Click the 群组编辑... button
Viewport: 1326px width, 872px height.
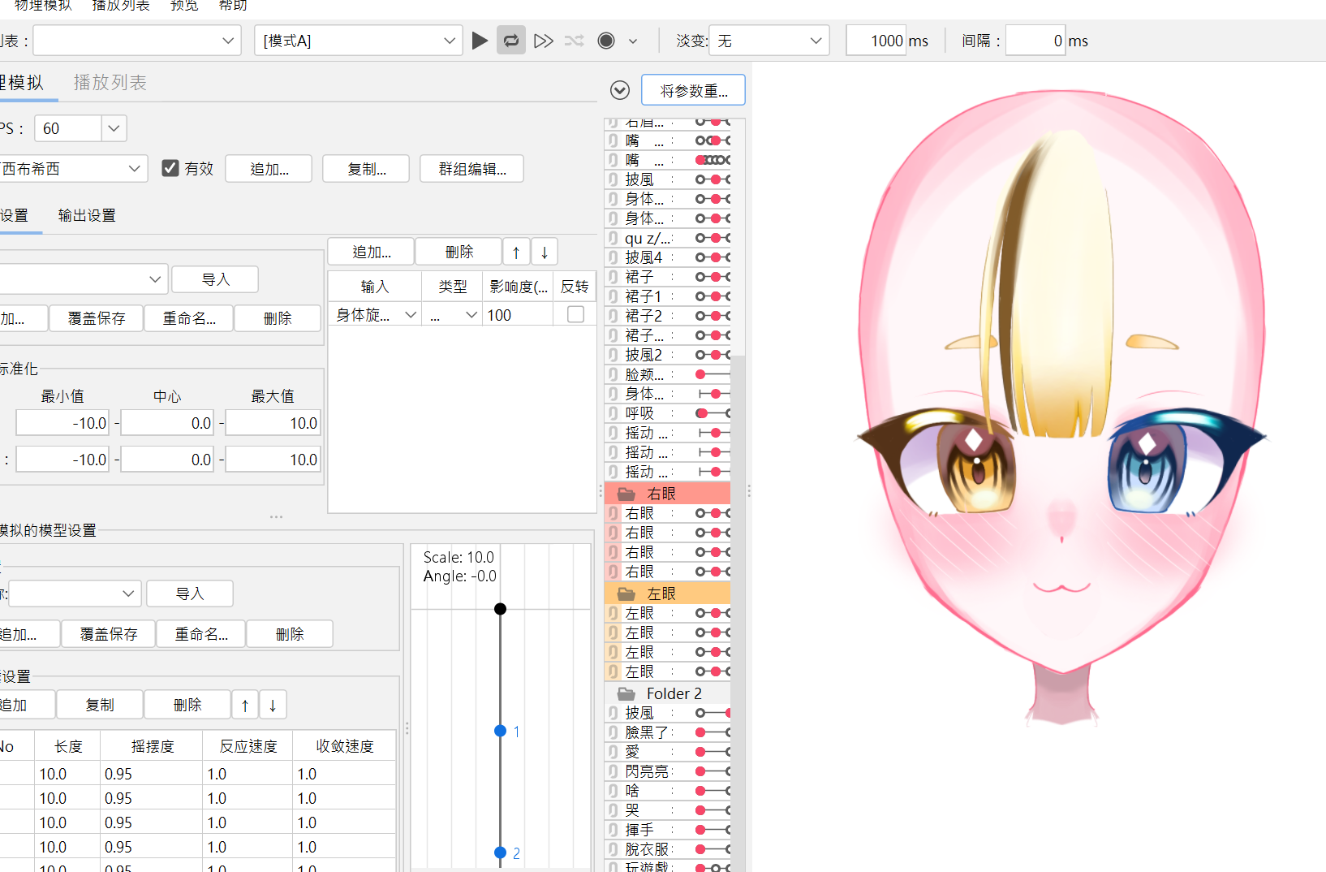[x=471, y=169]
